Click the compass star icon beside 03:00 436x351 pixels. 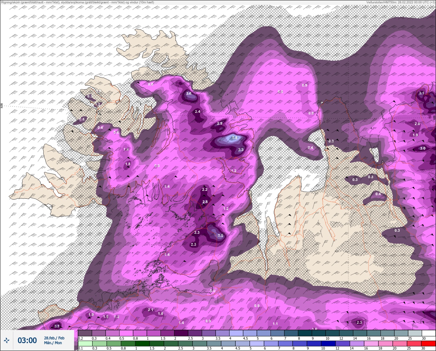click(6, 340)
